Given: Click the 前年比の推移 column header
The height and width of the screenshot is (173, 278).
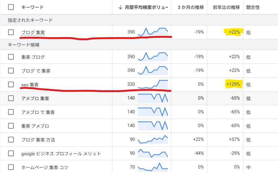Looking at the screenshot, I should tap(226, 7).
